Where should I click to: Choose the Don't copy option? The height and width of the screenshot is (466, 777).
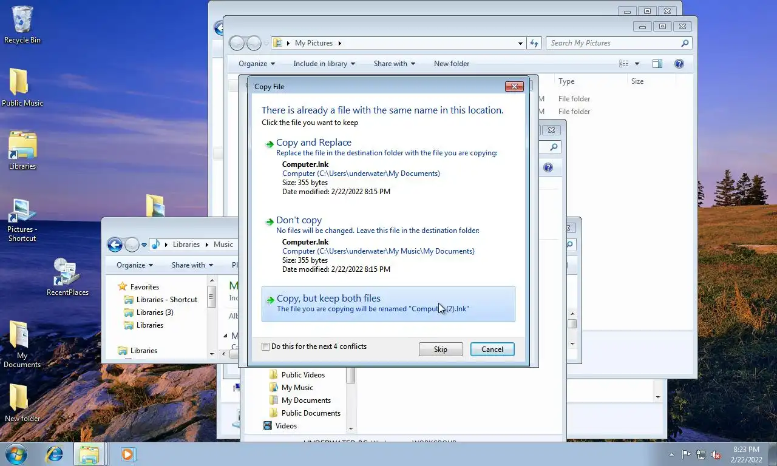[388, 245]
